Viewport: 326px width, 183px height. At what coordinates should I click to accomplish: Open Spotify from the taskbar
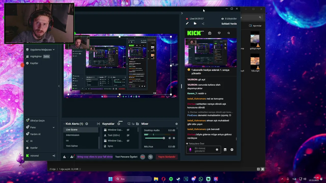[x=171, y=179]
